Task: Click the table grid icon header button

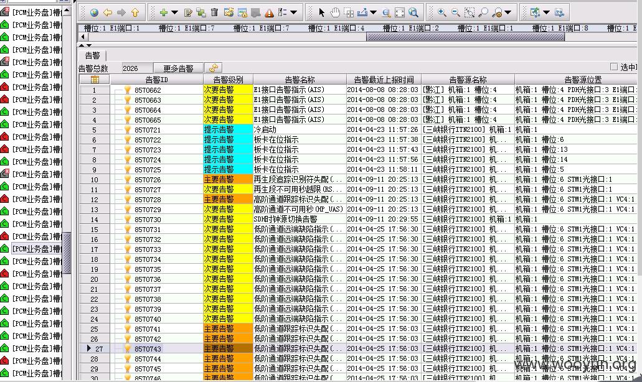Action: coord(95,80)
